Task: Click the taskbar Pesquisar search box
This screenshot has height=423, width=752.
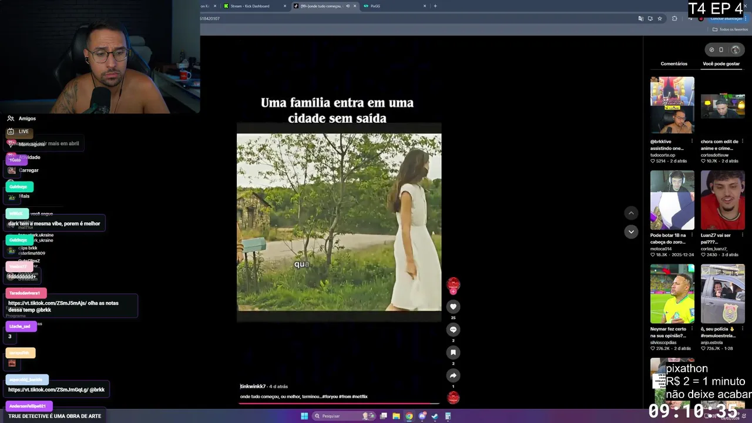Action: point(344,416)
